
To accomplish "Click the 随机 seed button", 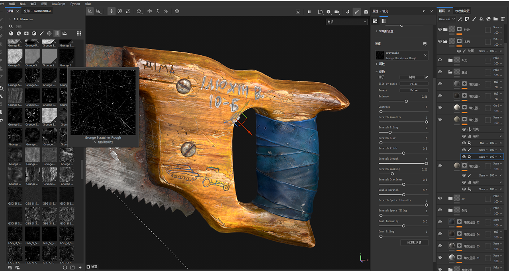I will coord(412,77).
